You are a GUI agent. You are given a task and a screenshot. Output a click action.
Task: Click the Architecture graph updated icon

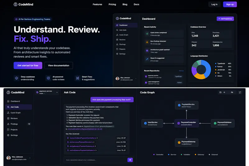pos(147,51)
